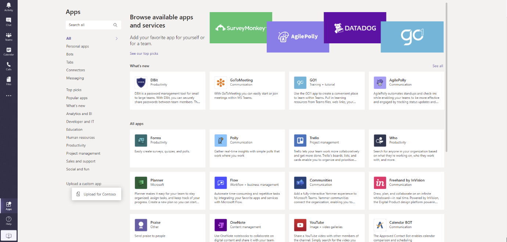
Task: Open the more options ellipsis in sidebar
Action: [8, 96]
